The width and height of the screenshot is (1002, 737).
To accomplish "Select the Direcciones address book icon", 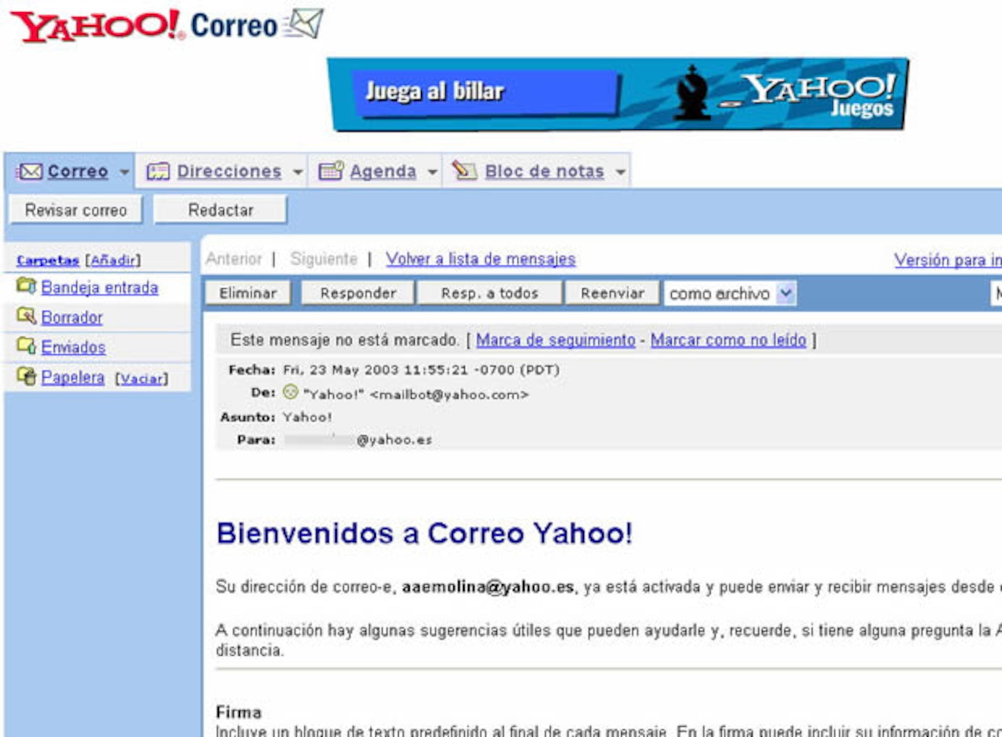I will 158,172.
